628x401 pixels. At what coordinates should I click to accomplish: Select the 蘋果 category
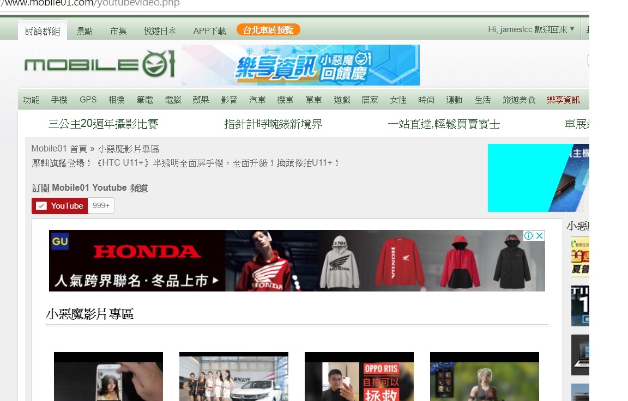tap(201, 100)
